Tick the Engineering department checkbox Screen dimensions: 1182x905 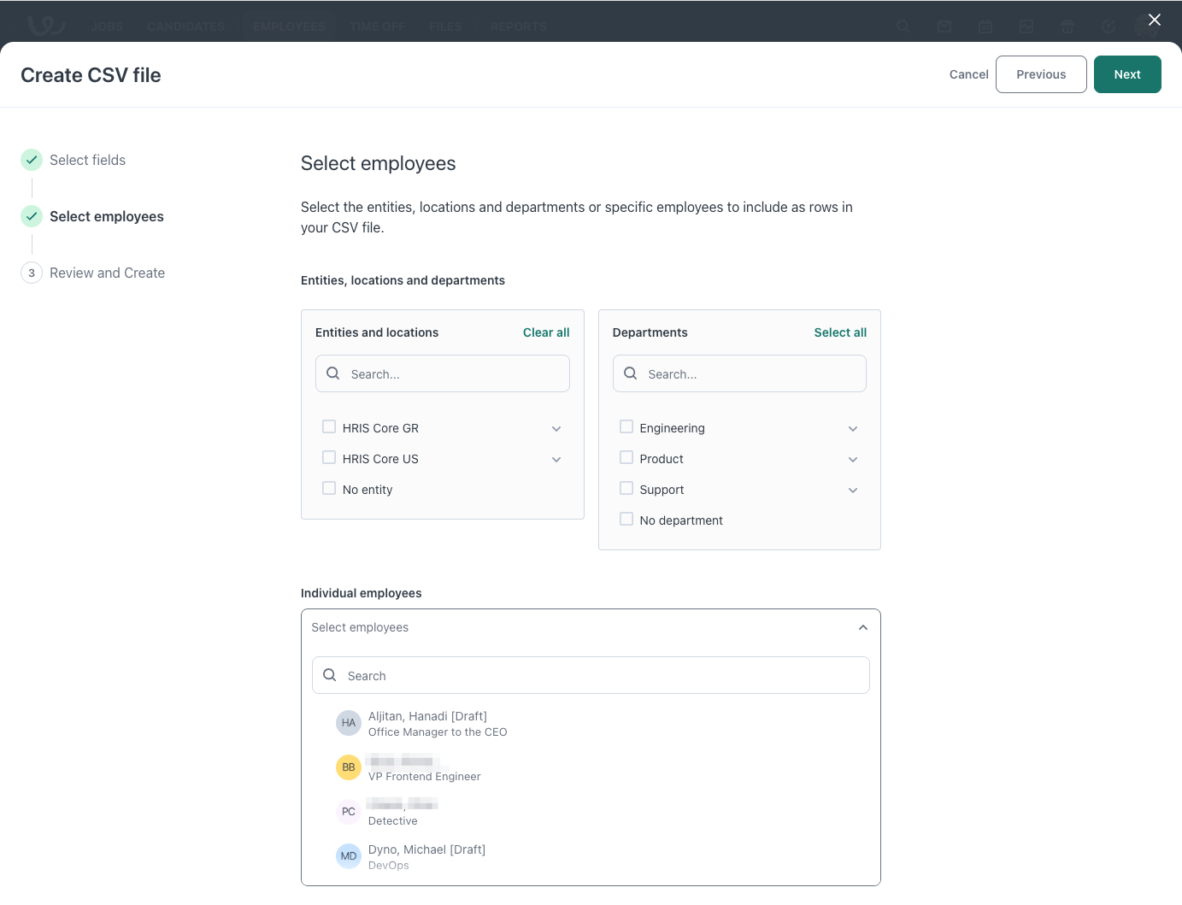click(x=626, y=427)
